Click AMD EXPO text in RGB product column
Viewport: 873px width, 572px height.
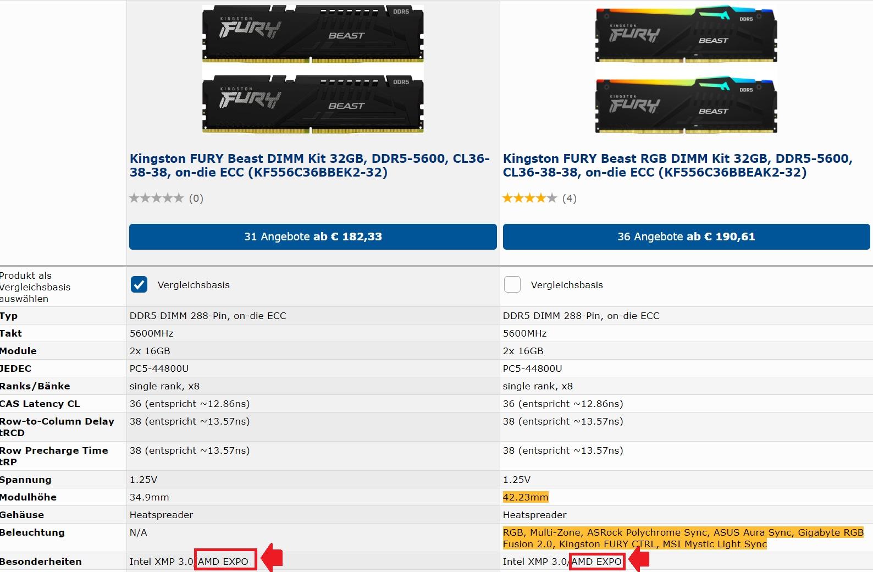coord(597,562)
